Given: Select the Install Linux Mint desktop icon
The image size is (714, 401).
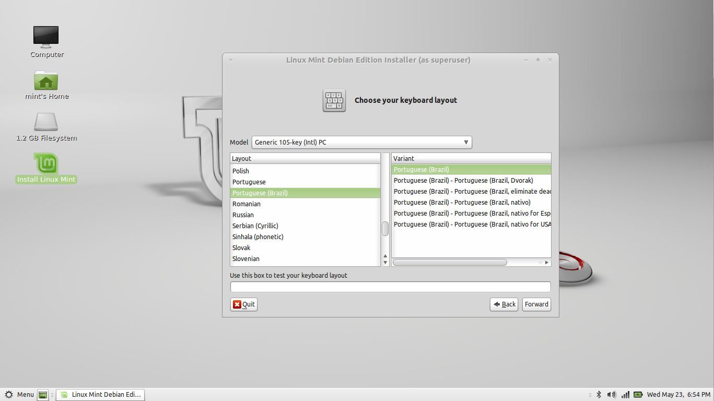Looking at the screenshot, I should point(46,168).
